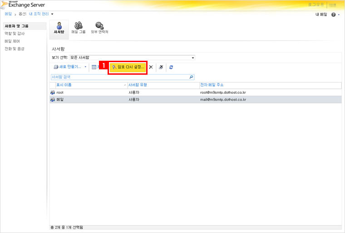Click the 내 메일 link
Image resolution: width=345 pixels, height=233 pixels.
point(321,15)
